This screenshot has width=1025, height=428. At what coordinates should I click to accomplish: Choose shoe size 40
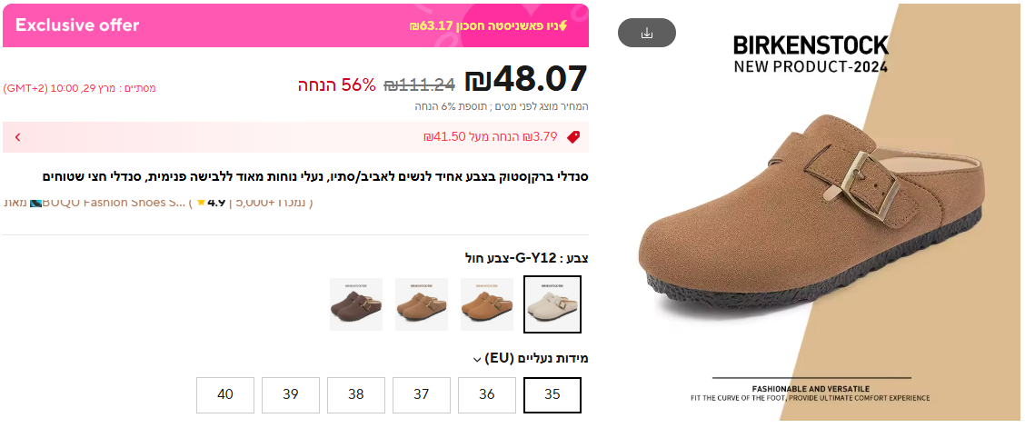point(225,394)
